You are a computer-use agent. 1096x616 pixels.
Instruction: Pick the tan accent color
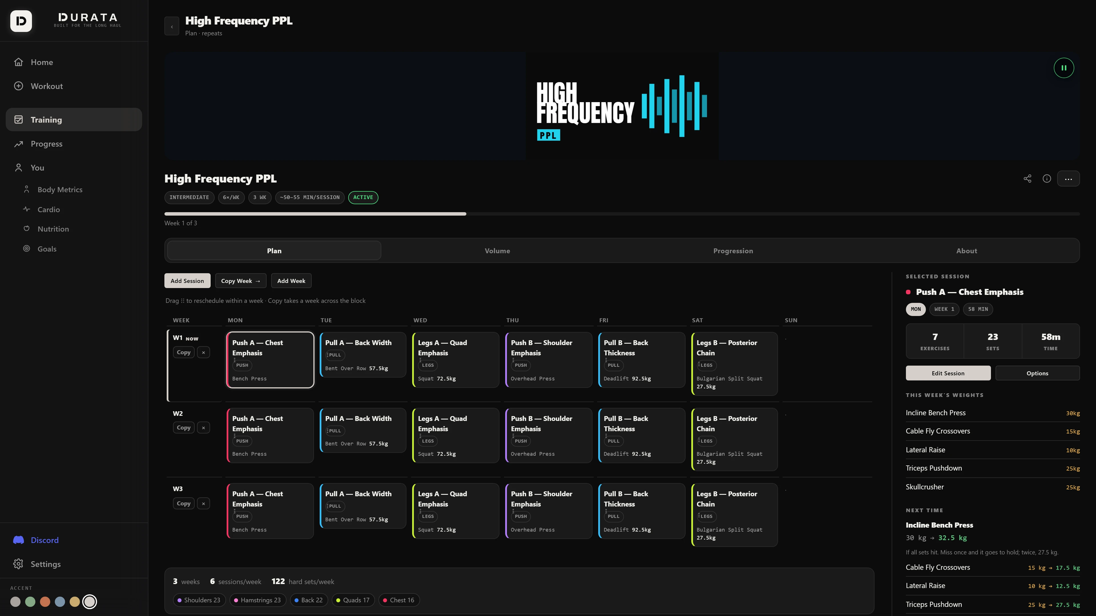pyautogui.click(x=75, y=601)
